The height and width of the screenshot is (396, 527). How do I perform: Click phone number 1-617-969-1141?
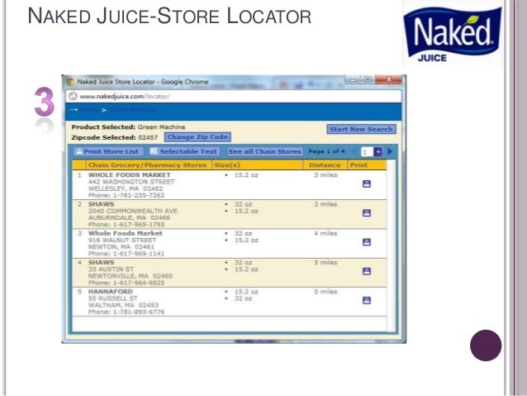coord(139,254)
